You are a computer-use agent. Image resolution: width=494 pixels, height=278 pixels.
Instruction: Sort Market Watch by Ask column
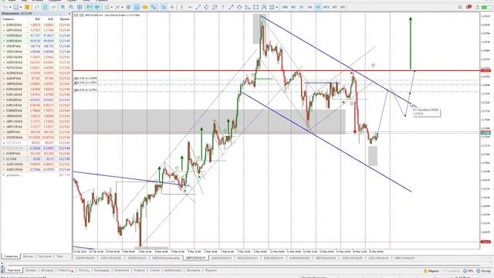click(50, 19)
